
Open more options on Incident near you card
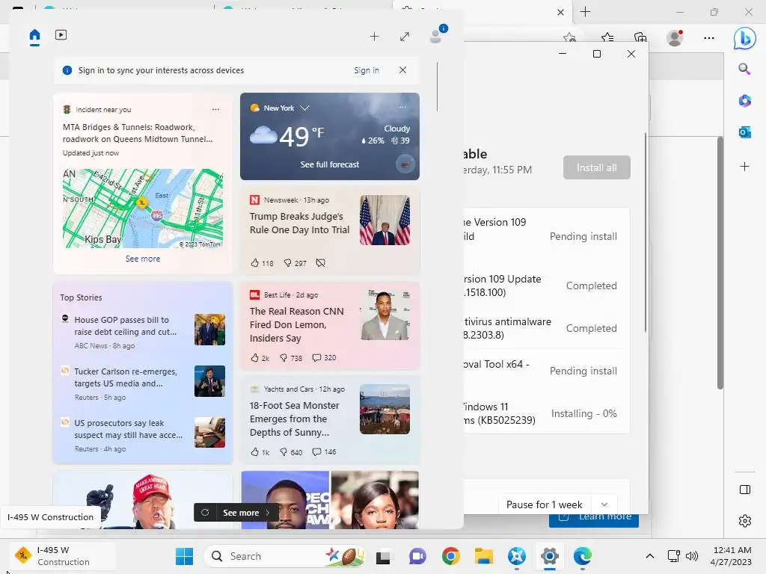pyautogui.click(x=215, y=109)
